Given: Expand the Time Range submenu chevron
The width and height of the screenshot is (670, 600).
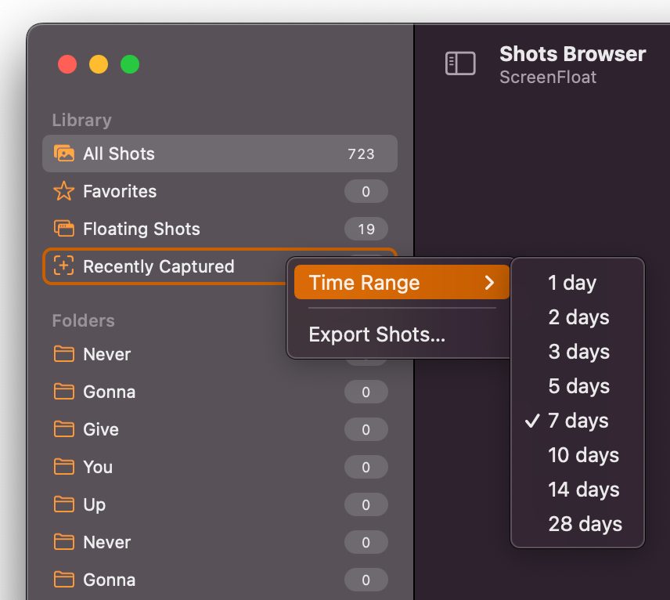Looking at the screenshot, I should (490, 282).
